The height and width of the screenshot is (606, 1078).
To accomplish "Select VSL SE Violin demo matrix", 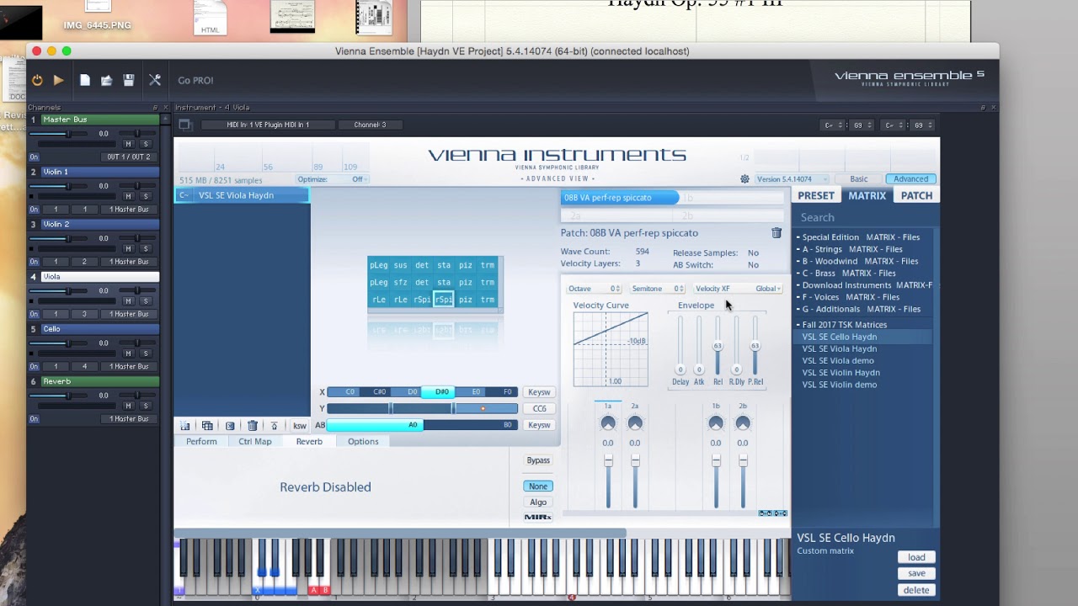I will tap(839, 385).
